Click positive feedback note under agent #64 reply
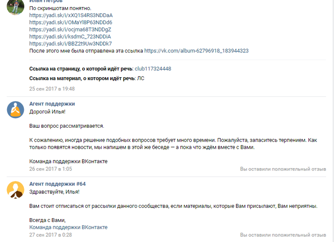The width and height of the screenshot is (334, 242). click(x=283, y=235)
